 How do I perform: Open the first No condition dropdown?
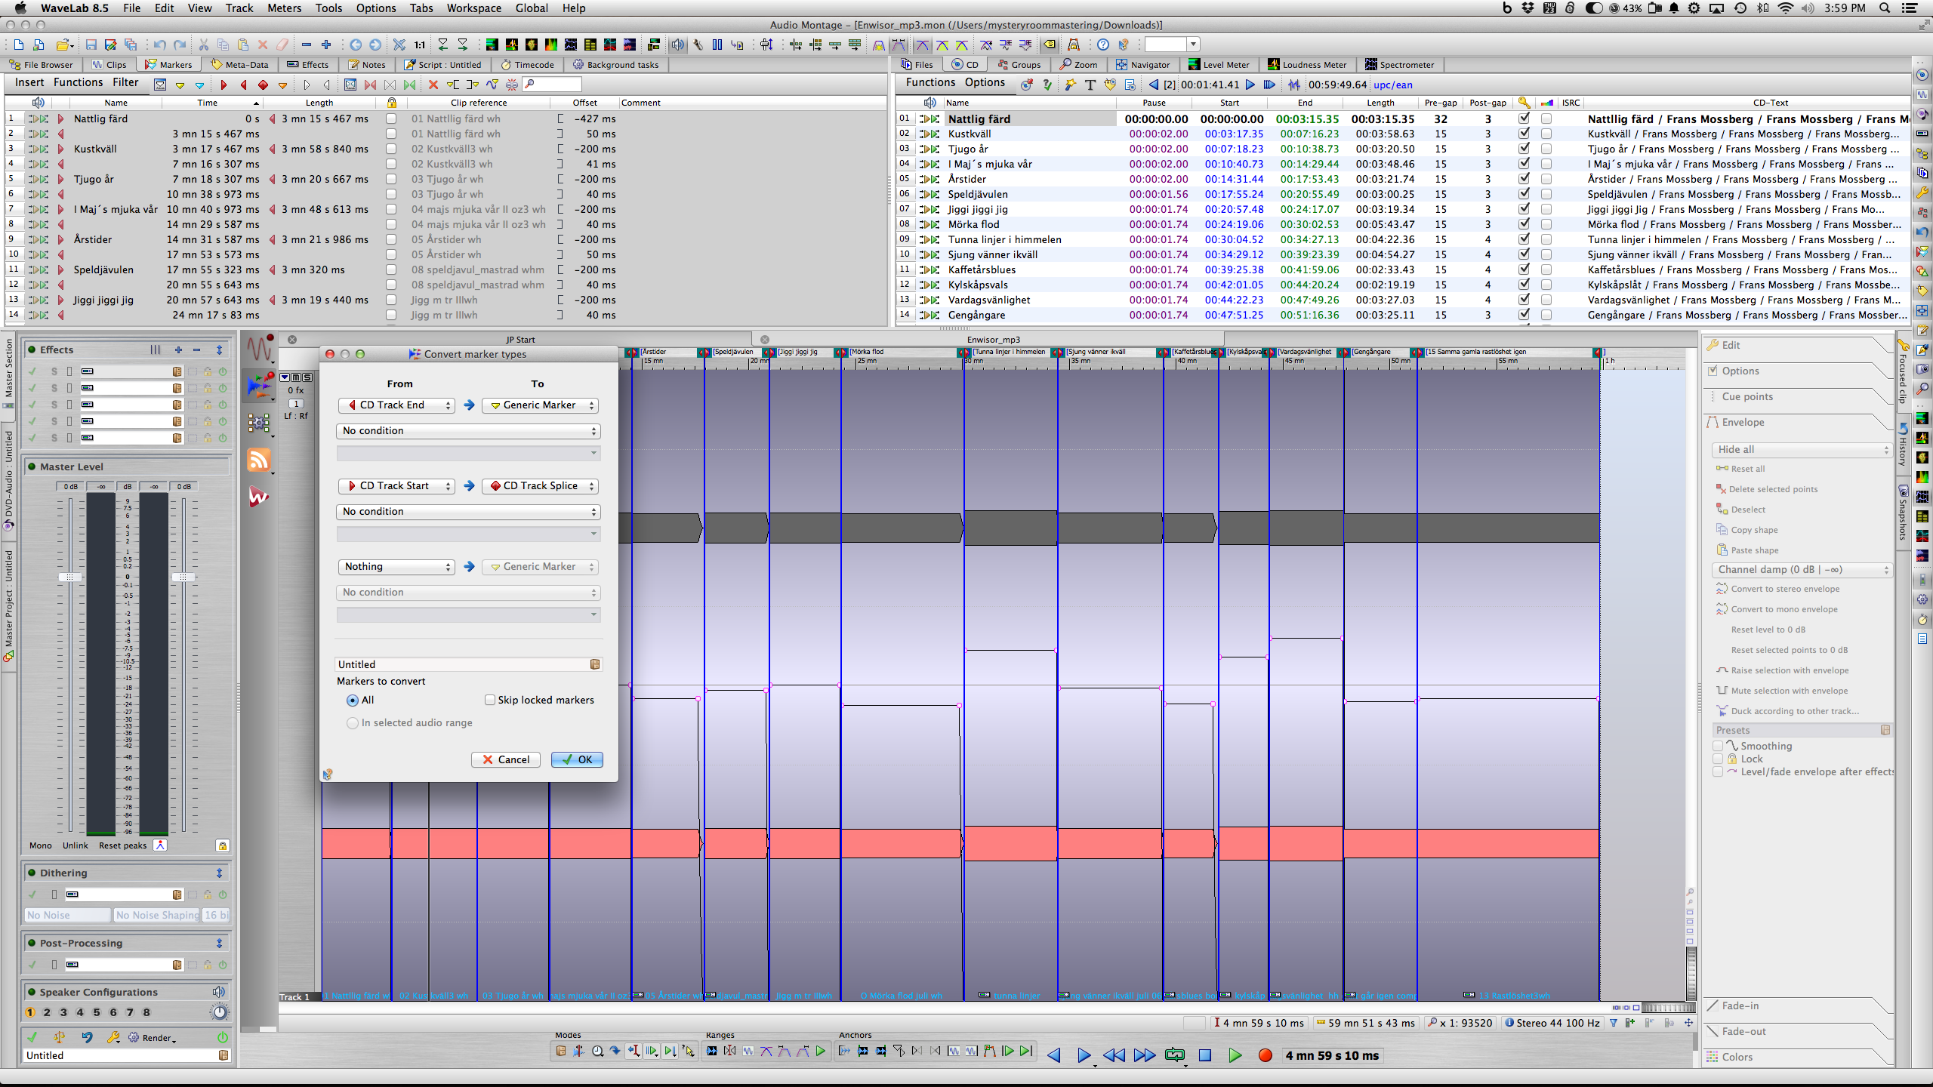(468, 431)
